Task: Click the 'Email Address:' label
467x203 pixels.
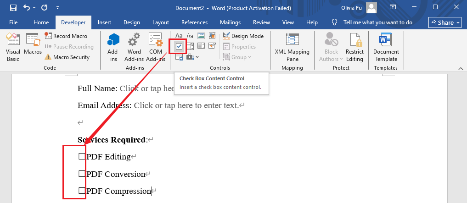Action: (105, 105)
